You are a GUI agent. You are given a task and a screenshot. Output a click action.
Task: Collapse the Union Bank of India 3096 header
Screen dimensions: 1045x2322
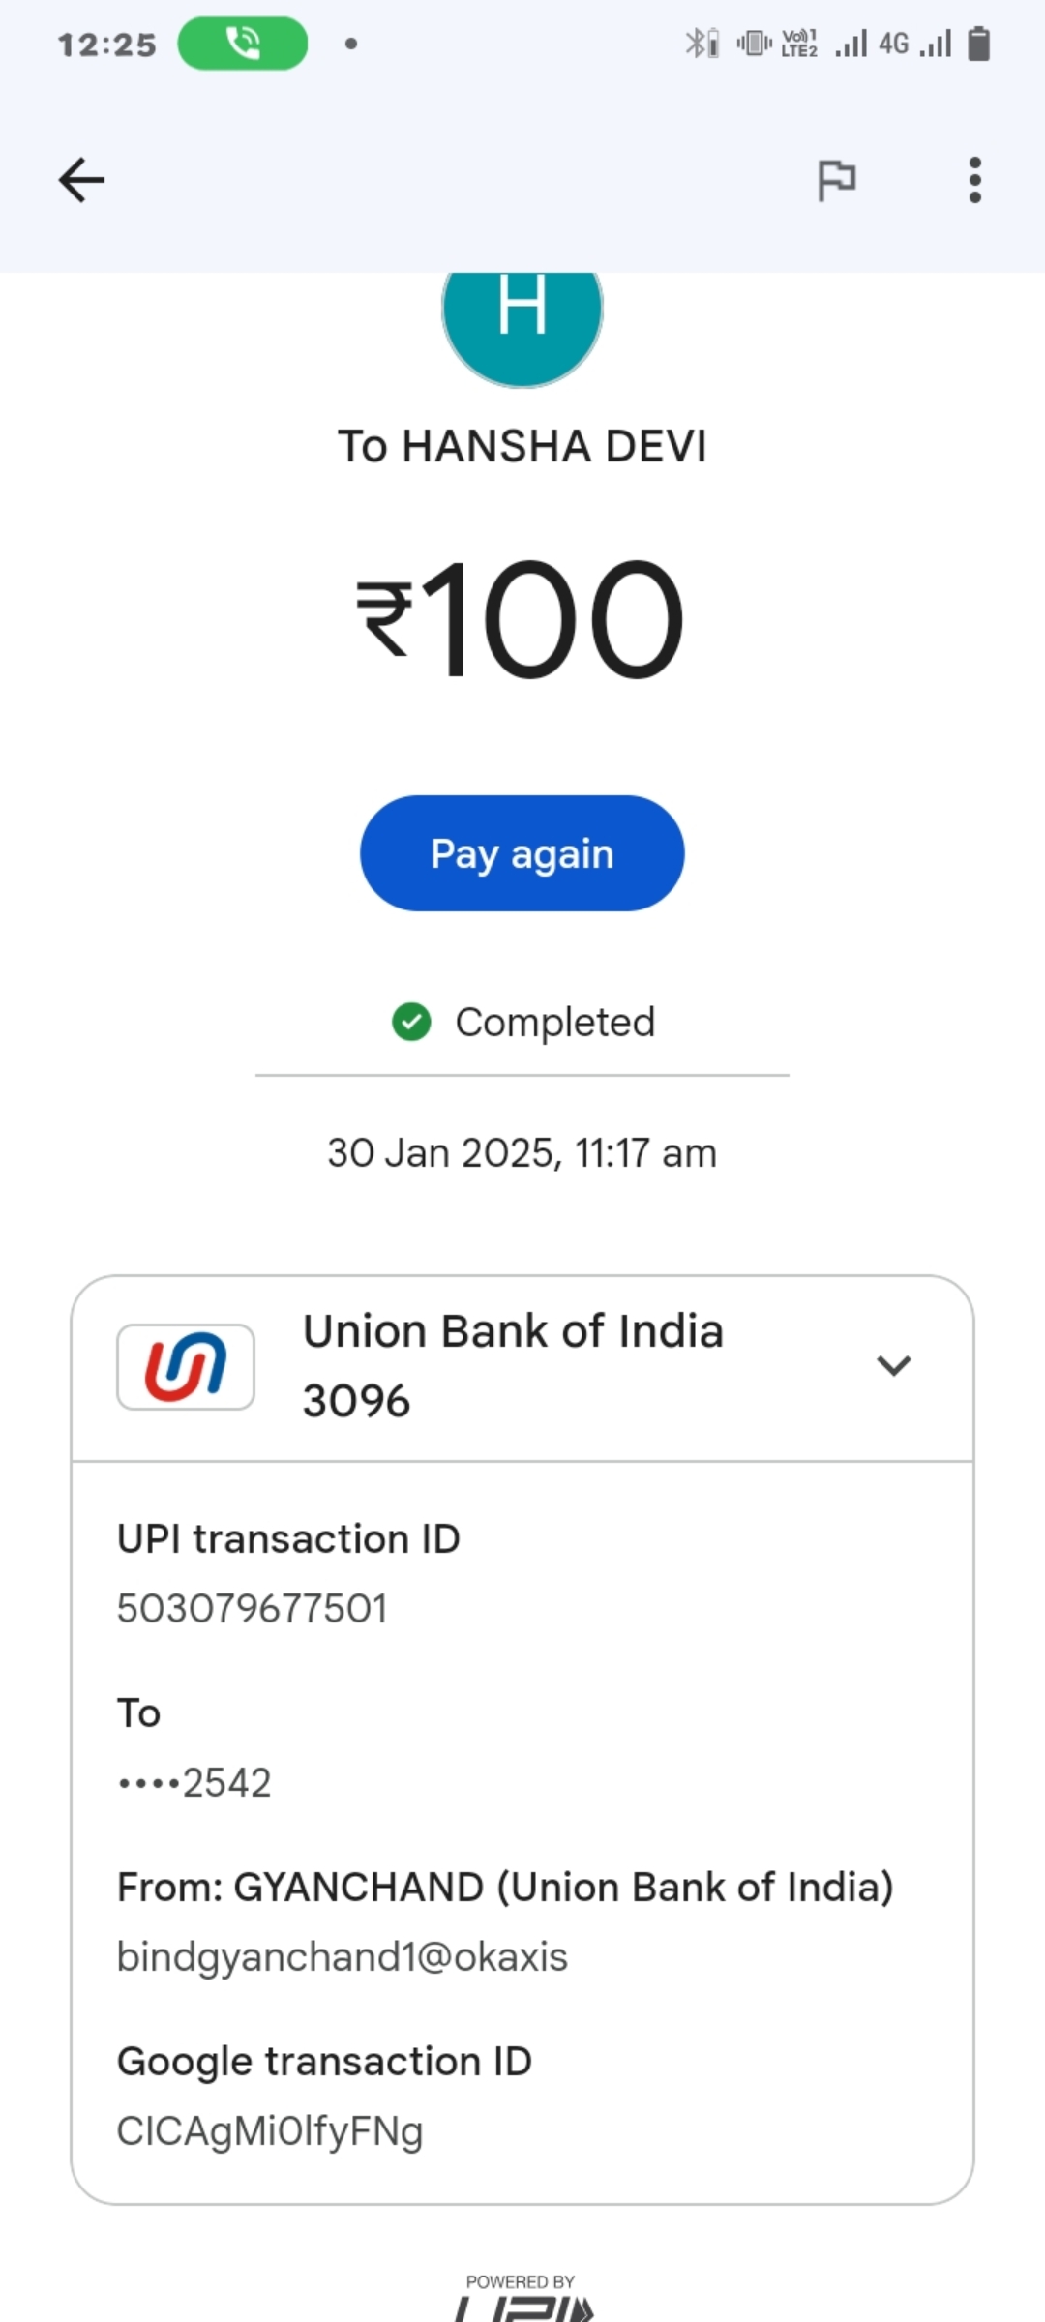513,1366
